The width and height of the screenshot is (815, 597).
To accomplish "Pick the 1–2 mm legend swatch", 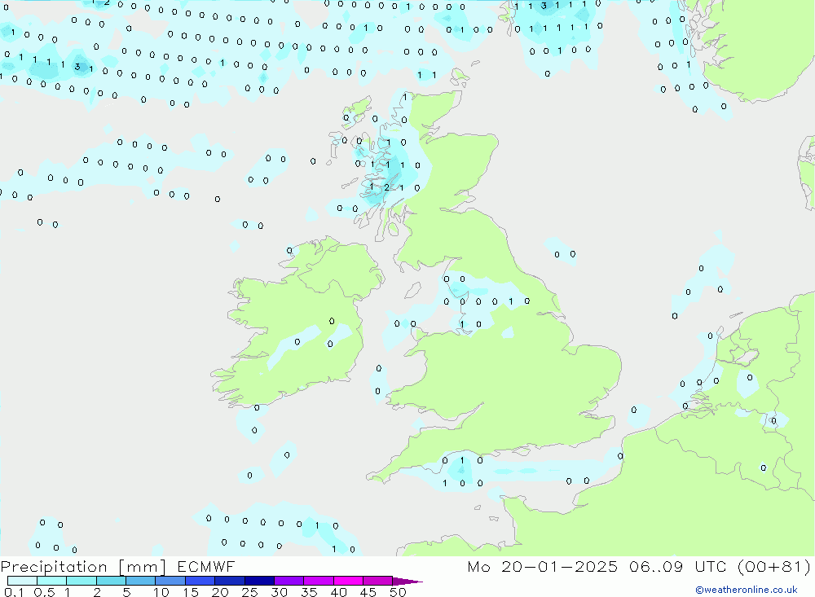I will click(x=81, y=581).
